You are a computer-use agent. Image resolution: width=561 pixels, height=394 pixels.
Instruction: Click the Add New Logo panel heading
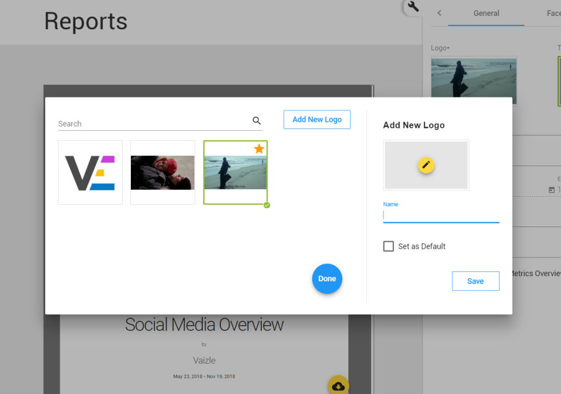(x=414, y=125)
